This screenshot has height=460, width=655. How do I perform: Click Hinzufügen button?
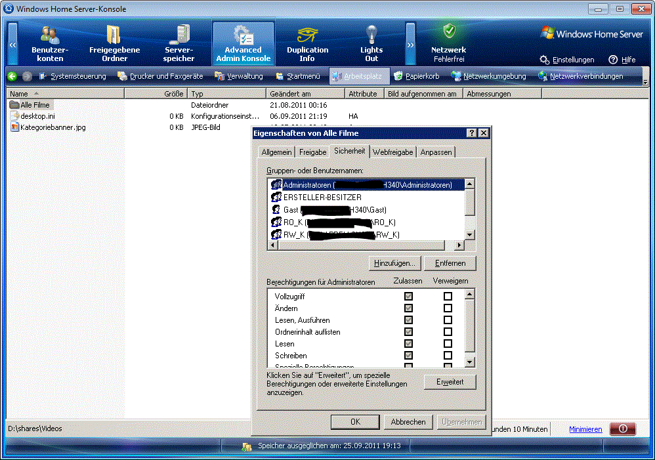[394, 263]
